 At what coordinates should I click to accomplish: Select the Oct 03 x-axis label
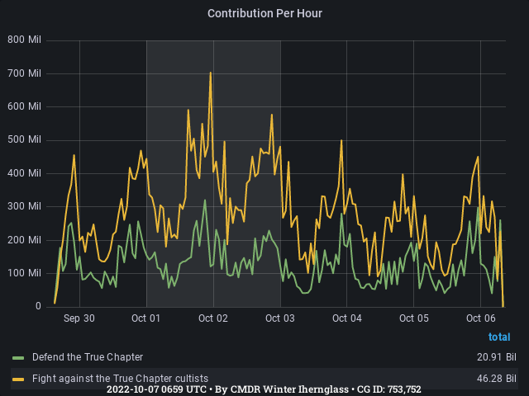point(280,318)
